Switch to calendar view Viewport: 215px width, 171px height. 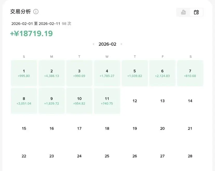tap(196, 12)
